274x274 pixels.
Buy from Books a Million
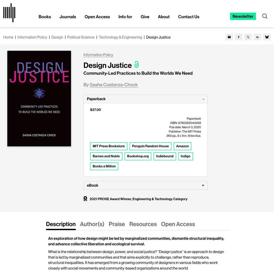click(104, 166)
